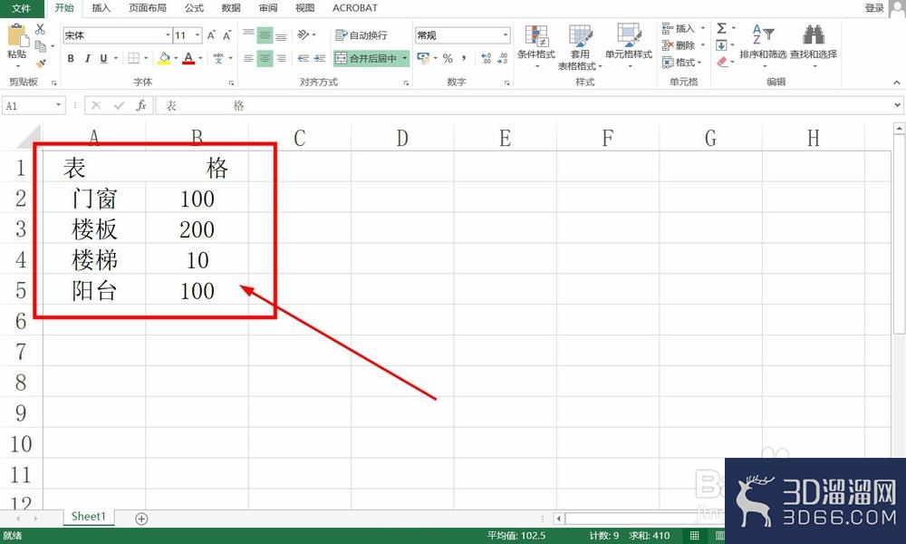The width and height of the screenshot is (906, 544).
Task: Open the 常规 number format dropdown
Action: tap(506, 35)
